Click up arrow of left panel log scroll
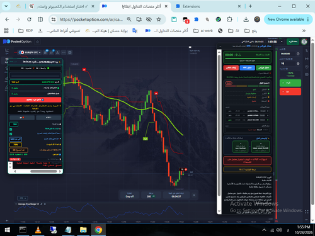 click(10, 164)
